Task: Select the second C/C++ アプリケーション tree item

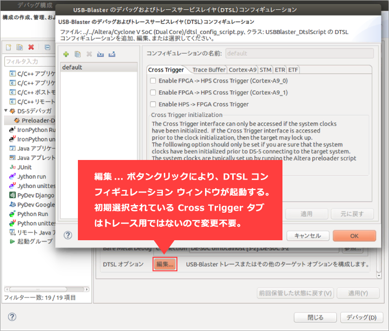Action: click(x=32, y=83)
